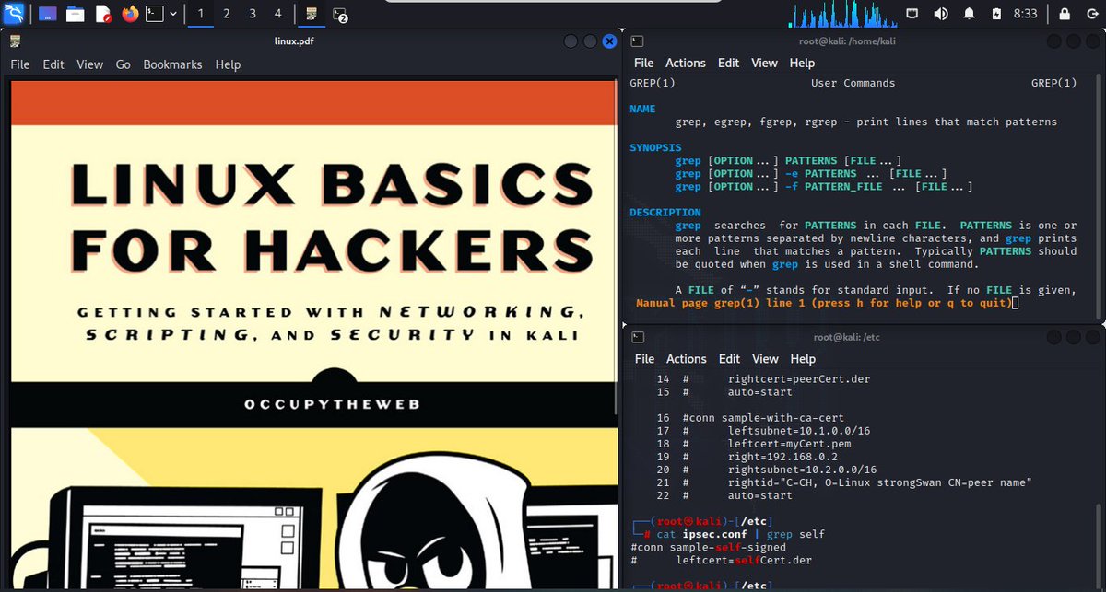Switch to workspace 1
1106x592 pixels.
point(200,14)
